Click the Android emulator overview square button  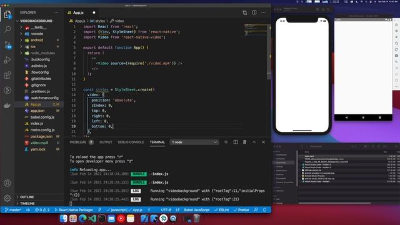coord(380,117)
